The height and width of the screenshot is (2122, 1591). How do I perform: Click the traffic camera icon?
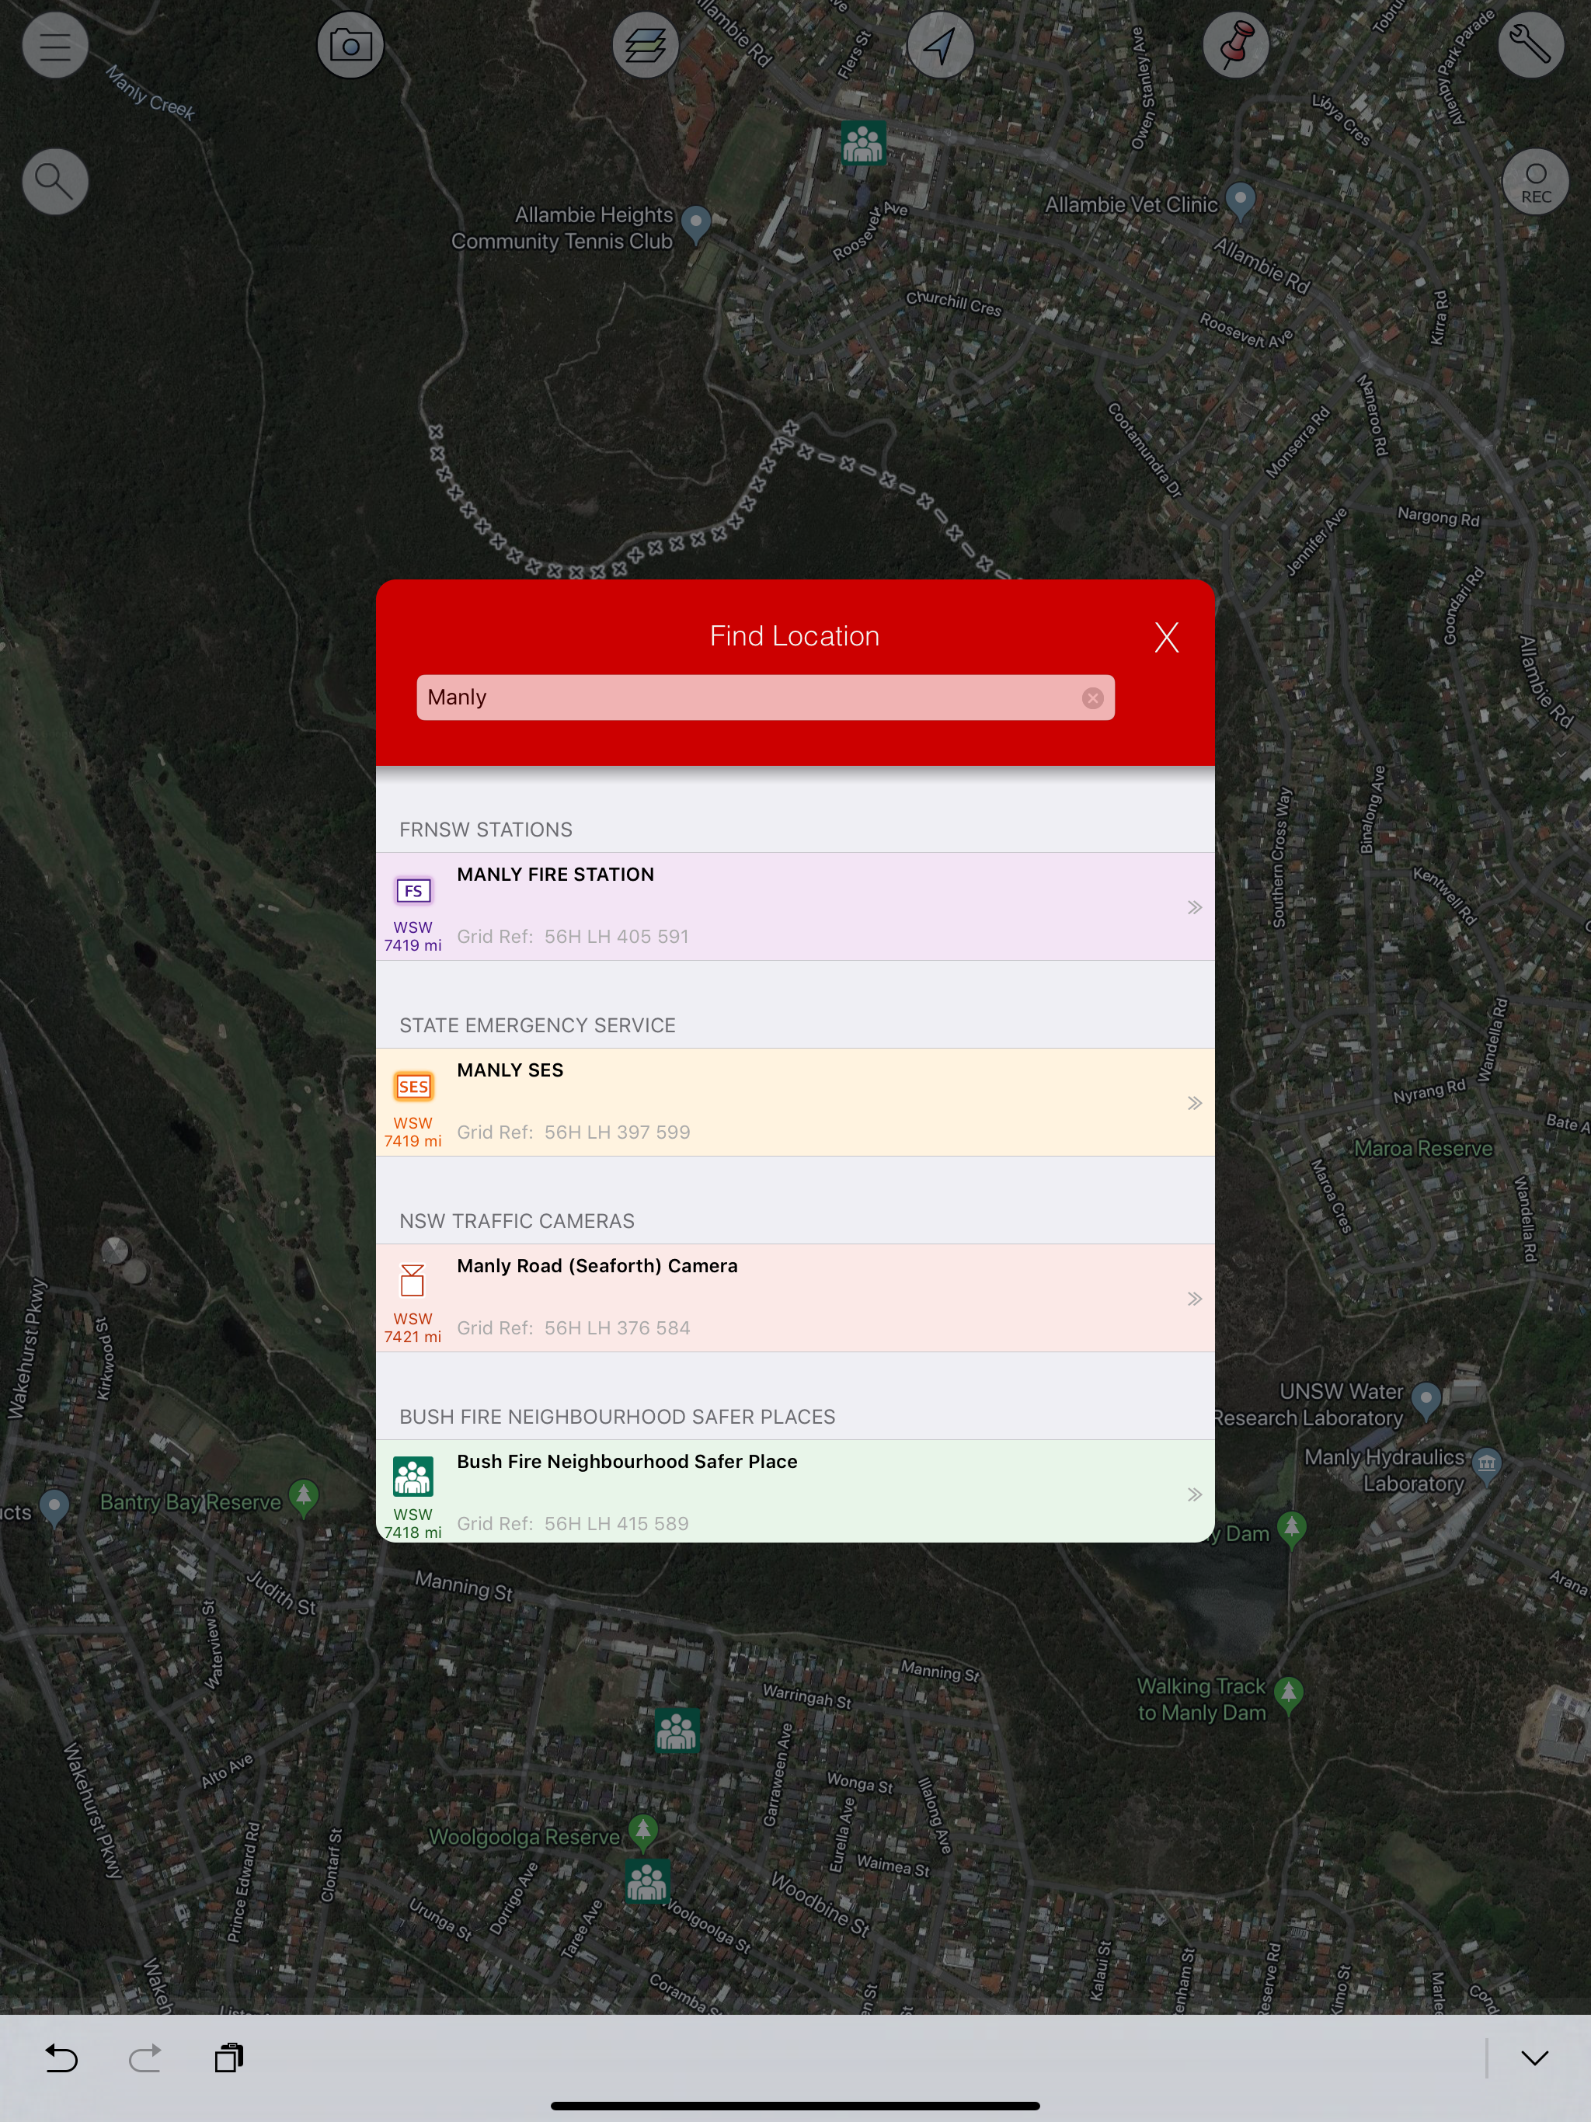[413, 1281]
